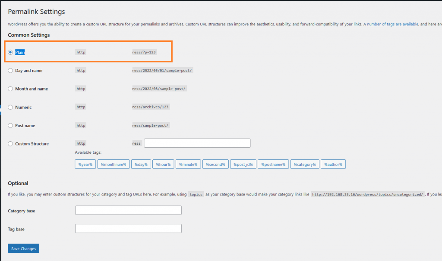
Task: Click the Common Settings heading
Action: (x=29, y=35)
